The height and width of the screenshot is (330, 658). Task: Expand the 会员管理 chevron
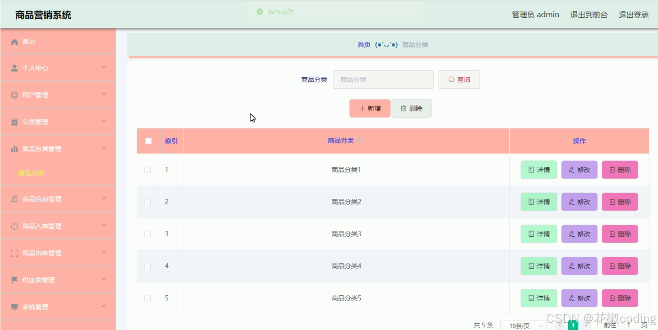[104, 121]
